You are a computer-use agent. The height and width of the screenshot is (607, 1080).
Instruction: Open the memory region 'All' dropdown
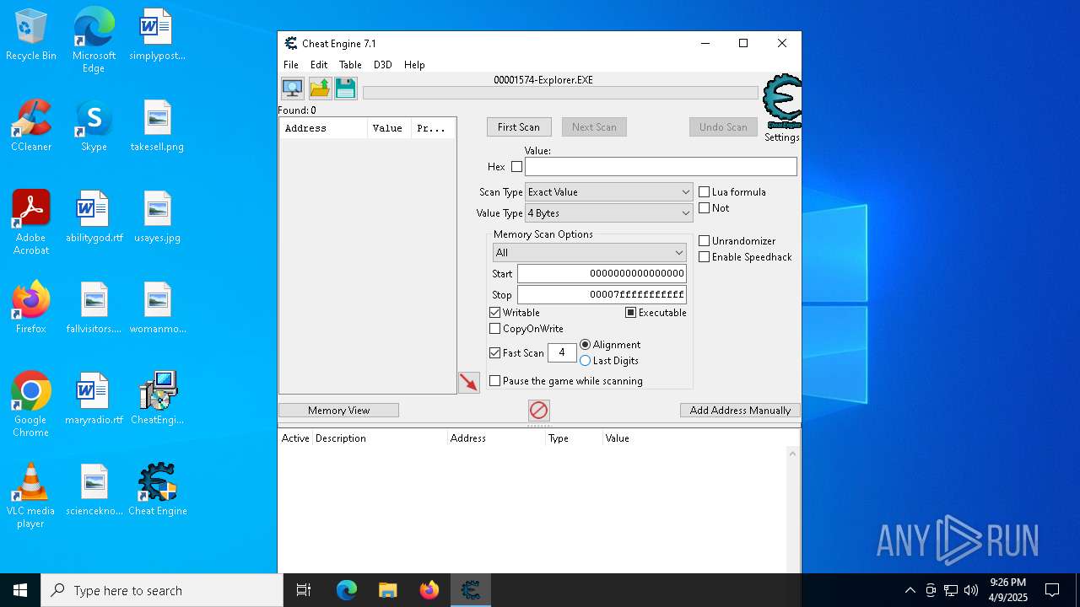coord(589,253)
